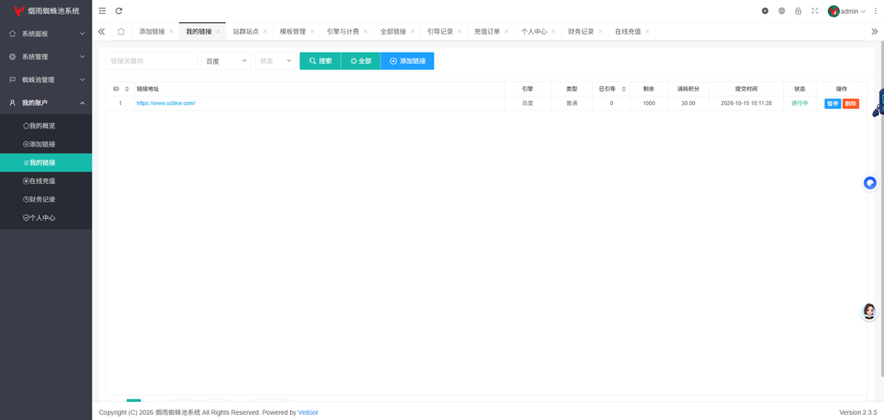Close the 模板管理 tab
The height and width of the screenshot is (420, 884).
(x=313, y=32)
